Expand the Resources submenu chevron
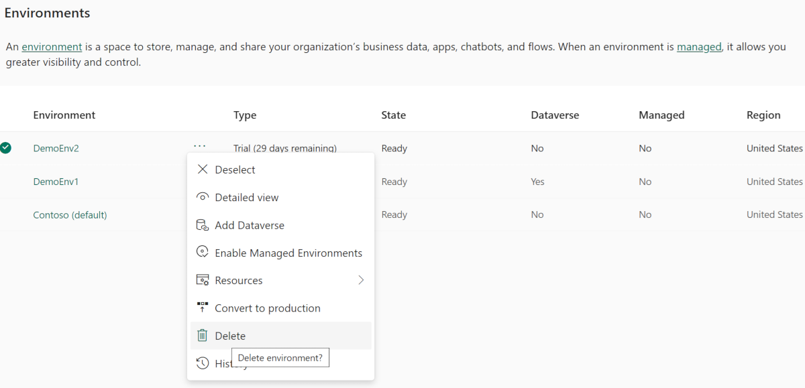The width and height of the screenshot is (805, 388). point(360,280)
